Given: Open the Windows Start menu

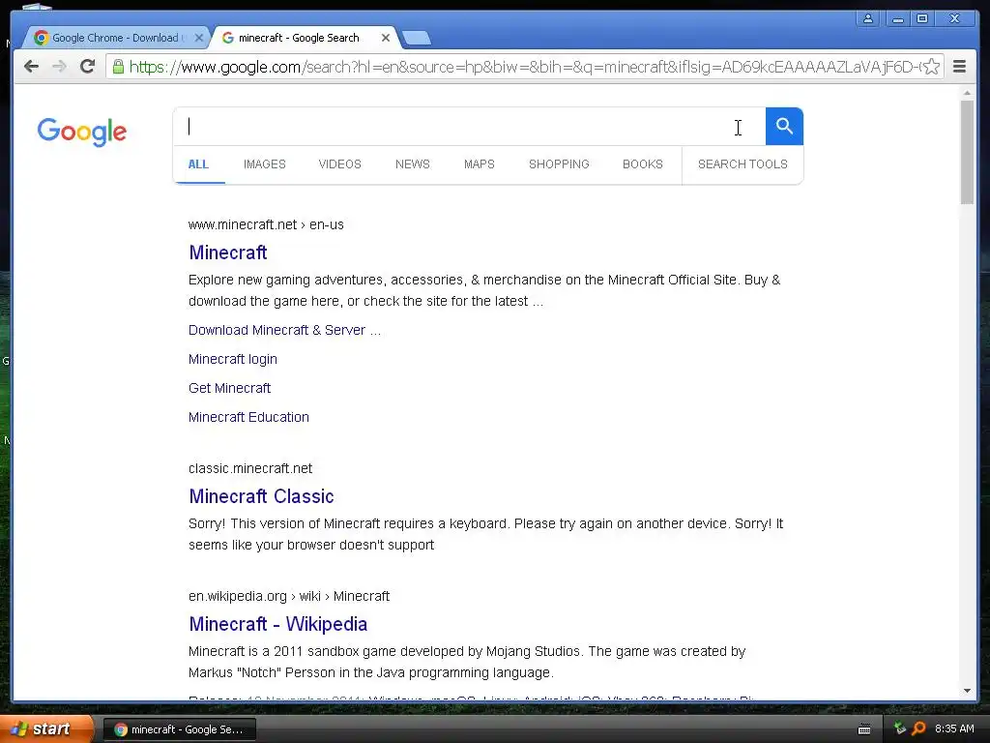Looking at the screenshot, I should click(x=45, y=729).
